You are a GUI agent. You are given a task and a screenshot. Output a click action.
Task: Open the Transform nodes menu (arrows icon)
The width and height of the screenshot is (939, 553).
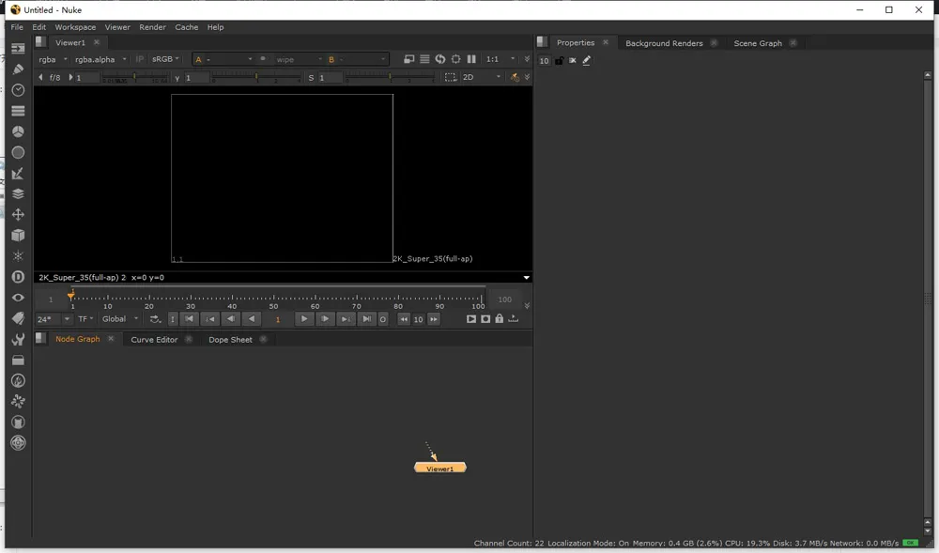pos(18,215)
